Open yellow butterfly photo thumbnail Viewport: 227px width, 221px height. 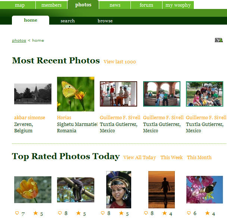(x=76, y=94)
